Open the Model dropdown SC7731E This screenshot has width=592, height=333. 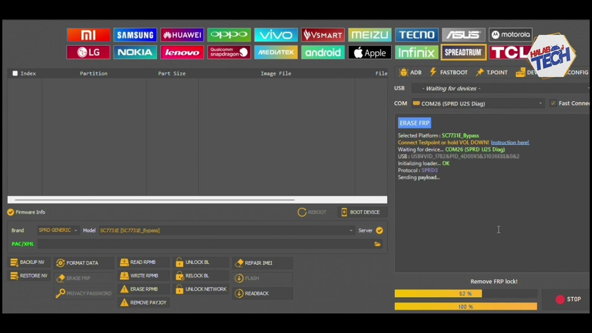(x=227, y=230)
